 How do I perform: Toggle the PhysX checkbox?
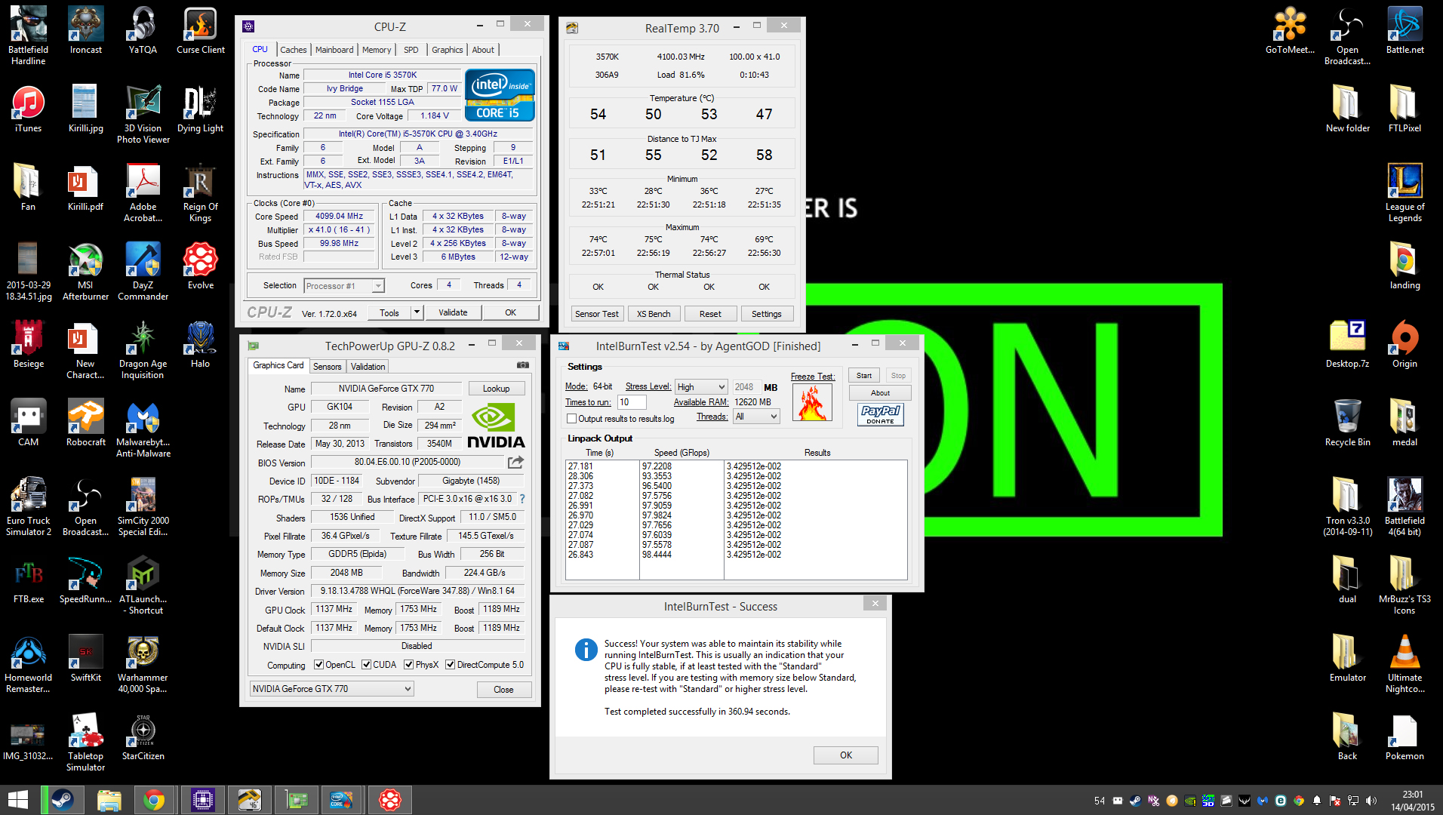[x=408, y=665]
